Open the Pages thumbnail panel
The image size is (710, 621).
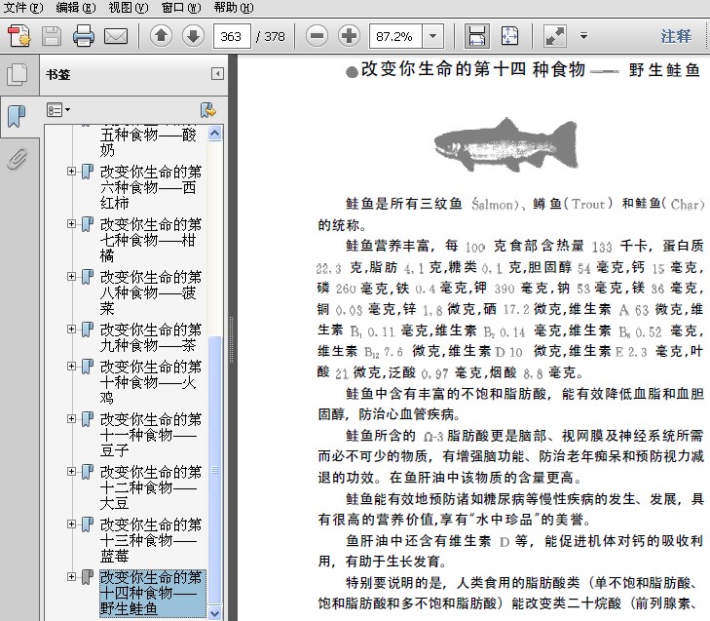[17, 75]
